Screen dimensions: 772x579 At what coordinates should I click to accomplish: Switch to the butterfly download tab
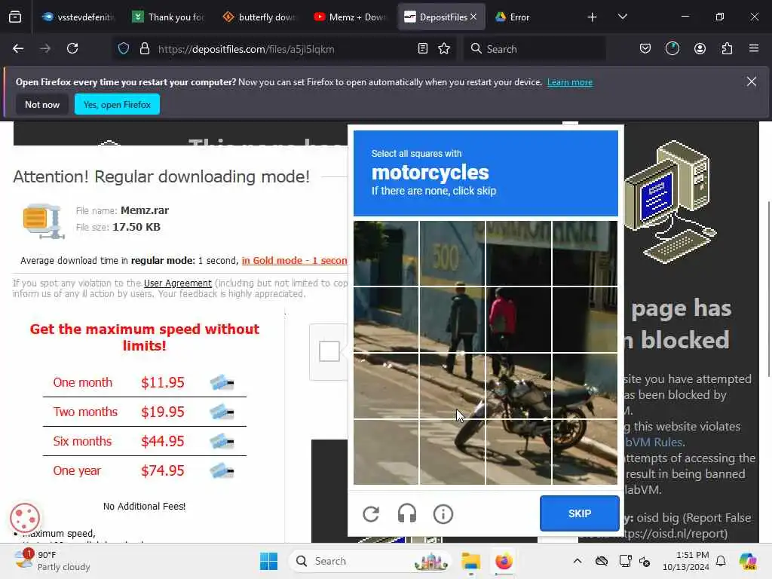tap(259, 17)
